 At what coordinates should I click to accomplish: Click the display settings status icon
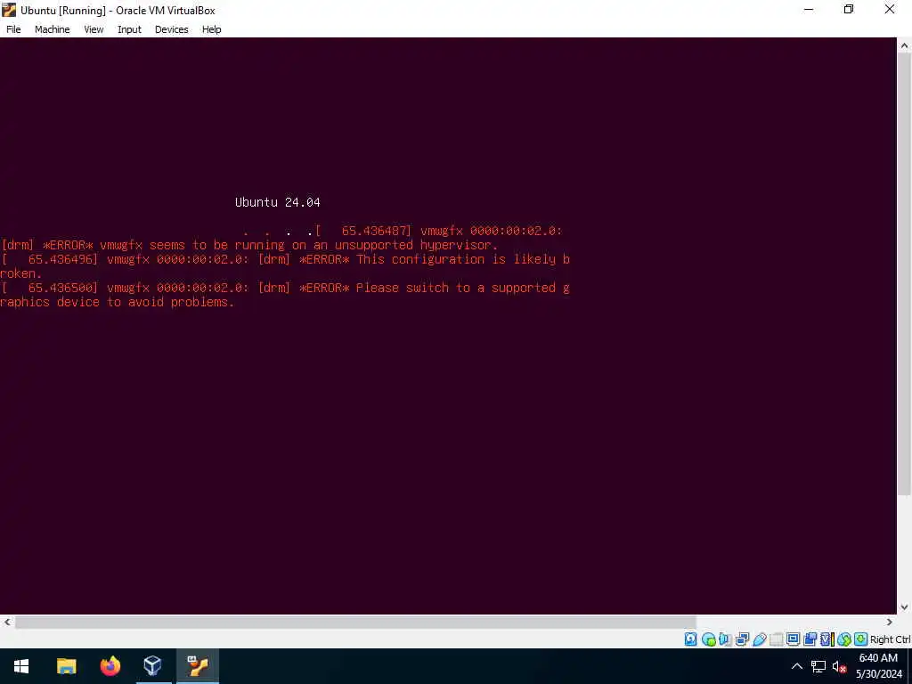click(x=793, y=639)
